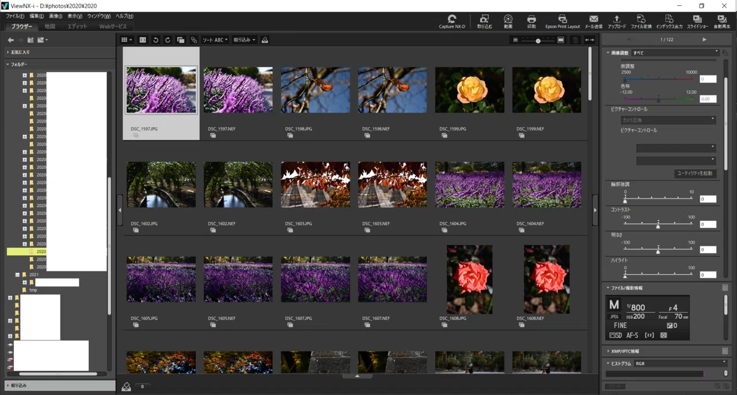Viewport: 737px width, 395px height.
Task: Open thumbnail view mode dropdown
Action: [x=126, y=40]
